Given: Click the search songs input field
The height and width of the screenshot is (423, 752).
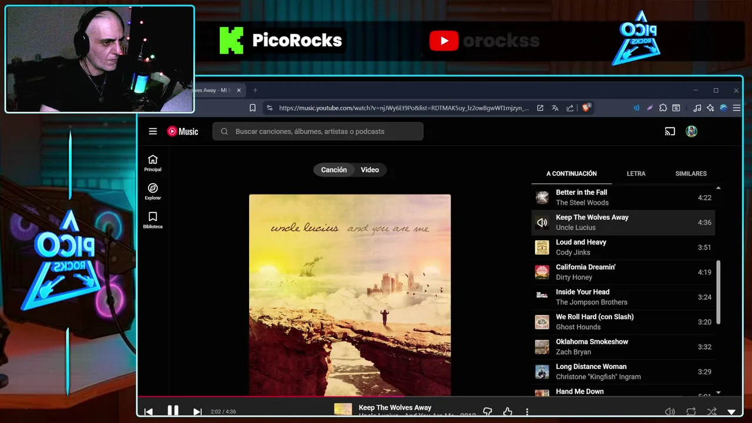Looking at the screenshot, I should (x=318, y=132).
